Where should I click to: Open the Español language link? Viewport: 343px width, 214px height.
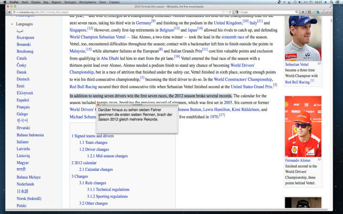(23, 100)
